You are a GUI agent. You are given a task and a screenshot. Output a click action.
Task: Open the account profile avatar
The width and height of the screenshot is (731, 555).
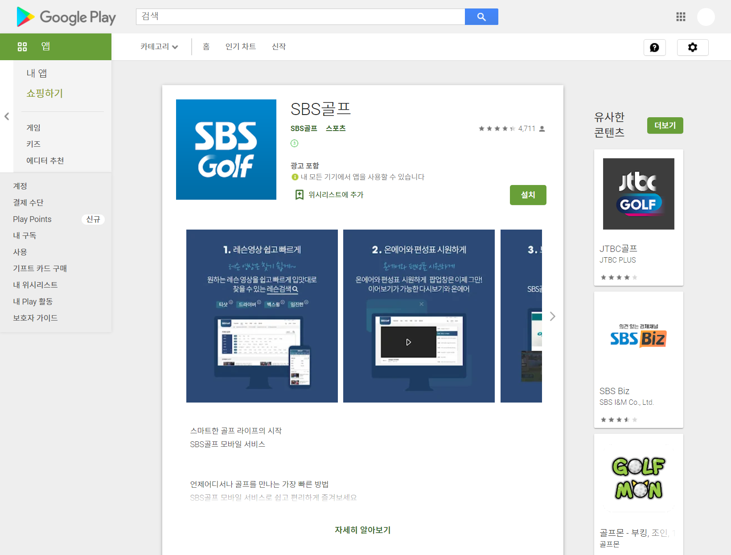pos(706,17)
